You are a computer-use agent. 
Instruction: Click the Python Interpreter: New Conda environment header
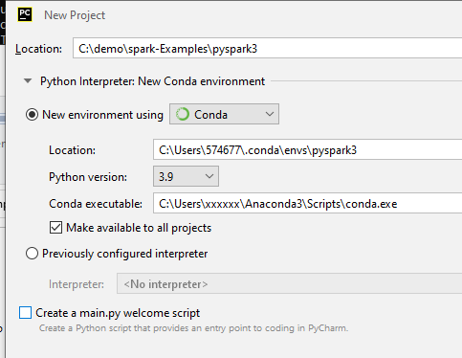click(x=152, y=81)
